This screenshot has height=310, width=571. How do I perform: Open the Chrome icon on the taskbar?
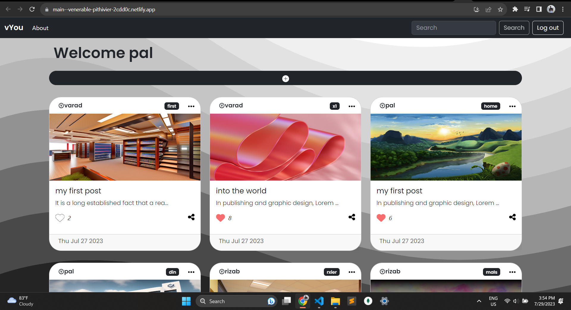[x=303, y=301]
